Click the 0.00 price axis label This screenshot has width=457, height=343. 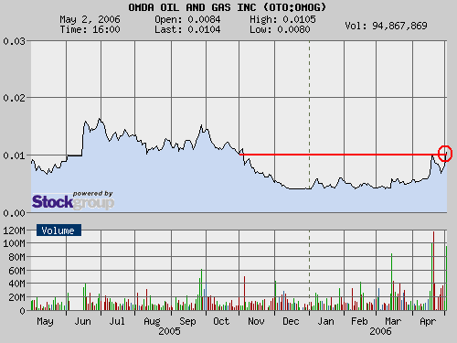tap(15, 213)
